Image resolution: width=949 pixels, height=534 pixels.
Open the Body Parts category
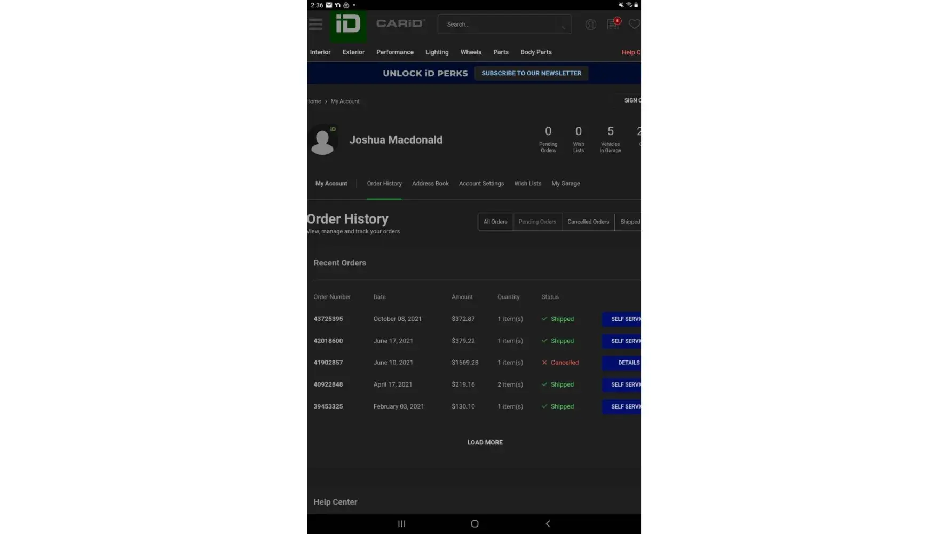click(x=536, y=52)
